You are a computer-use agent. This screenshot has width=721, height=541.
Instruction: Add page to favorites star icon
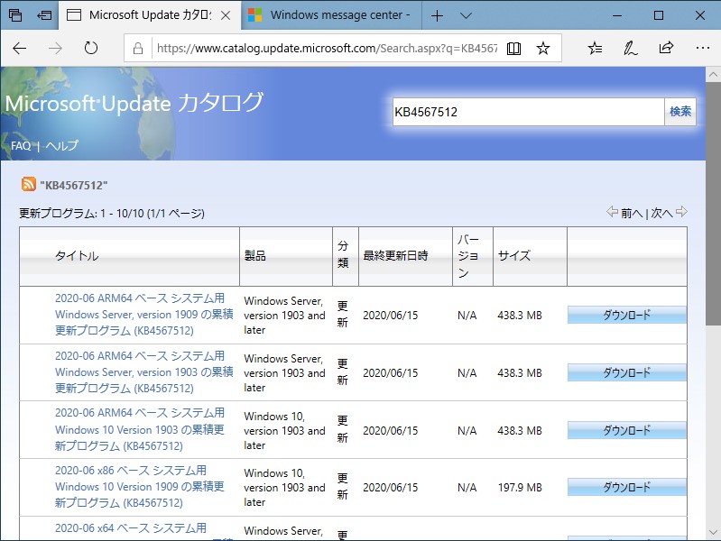543,49
